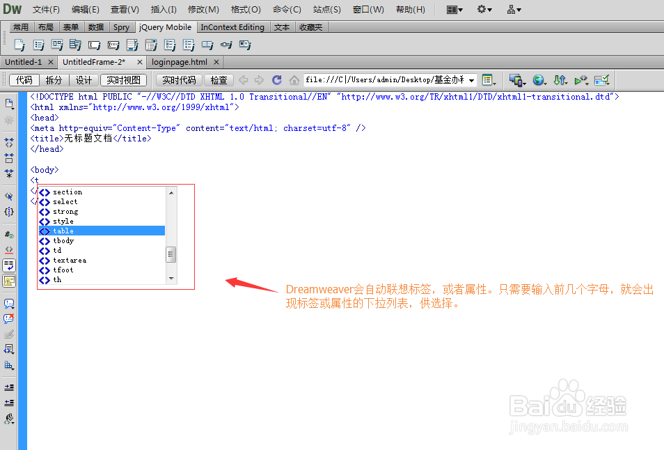Insert jQuery Mobile Button
This screenshot has width=664, height=450.
207,45
